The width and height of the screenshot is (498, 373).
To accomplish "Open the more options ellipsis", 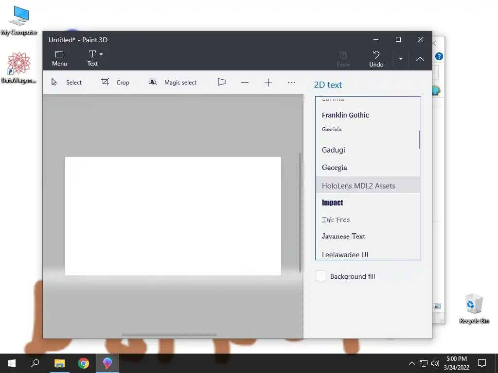I will tap(292, 83).
